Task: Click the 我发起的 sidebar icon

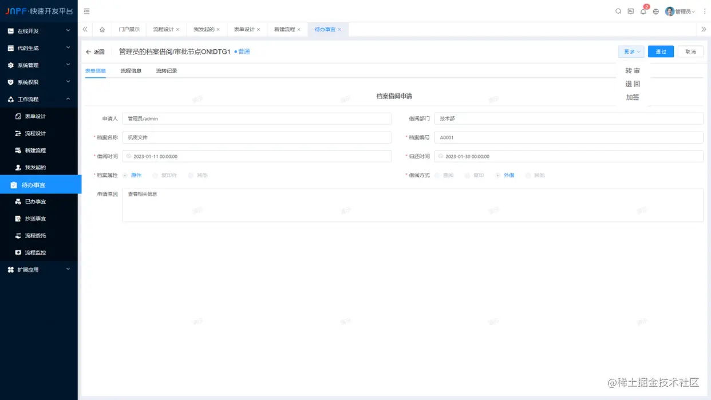Action: point(18,168)
